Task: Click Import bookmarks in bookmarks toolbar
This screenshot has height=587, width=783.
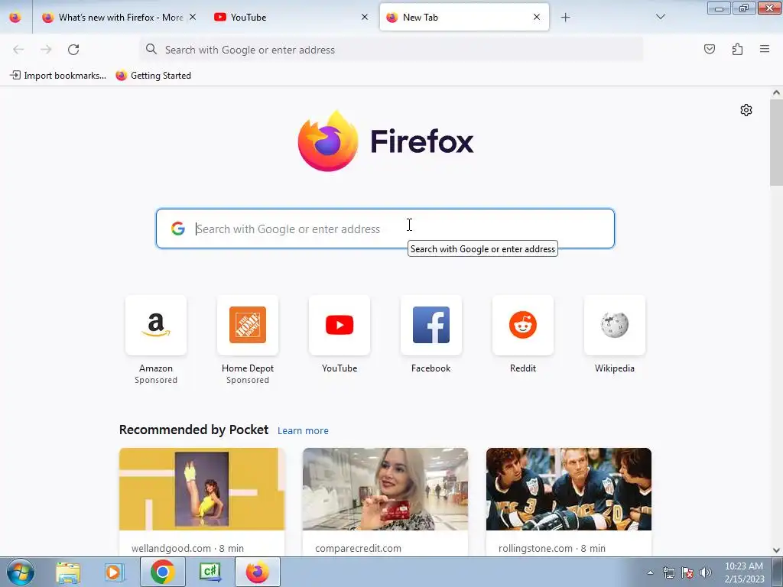Action: (58, 76)
